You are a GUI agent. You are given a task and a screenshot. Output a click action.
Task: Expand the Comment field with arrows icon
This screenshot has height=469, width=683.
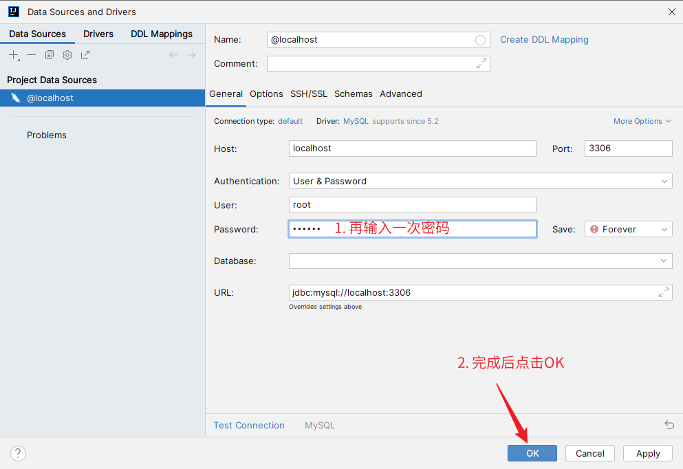tap(481, 63)
